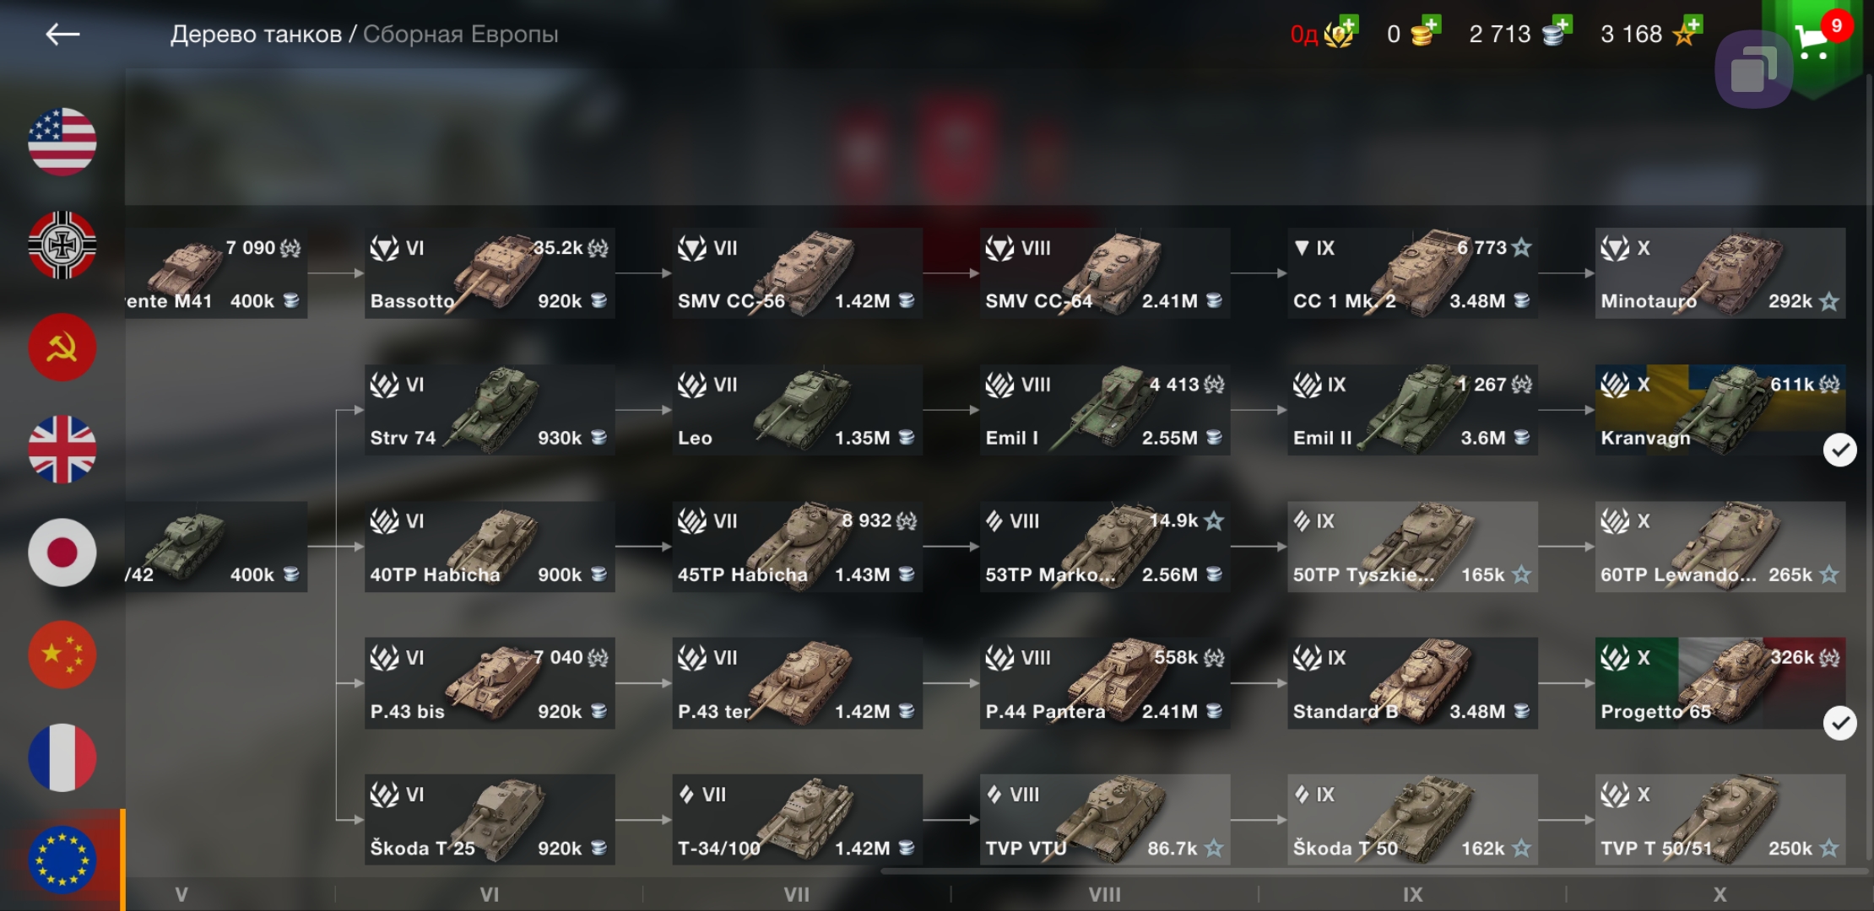Toggle the Progetto 65 selected checkmark
Viewport: 1874px width, 911px height.
(1839, 723)
